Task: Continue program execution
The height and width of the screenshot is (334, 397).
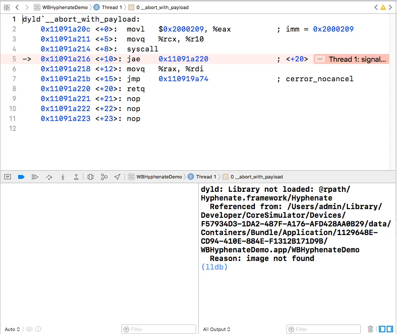Action: click(35, 177)
